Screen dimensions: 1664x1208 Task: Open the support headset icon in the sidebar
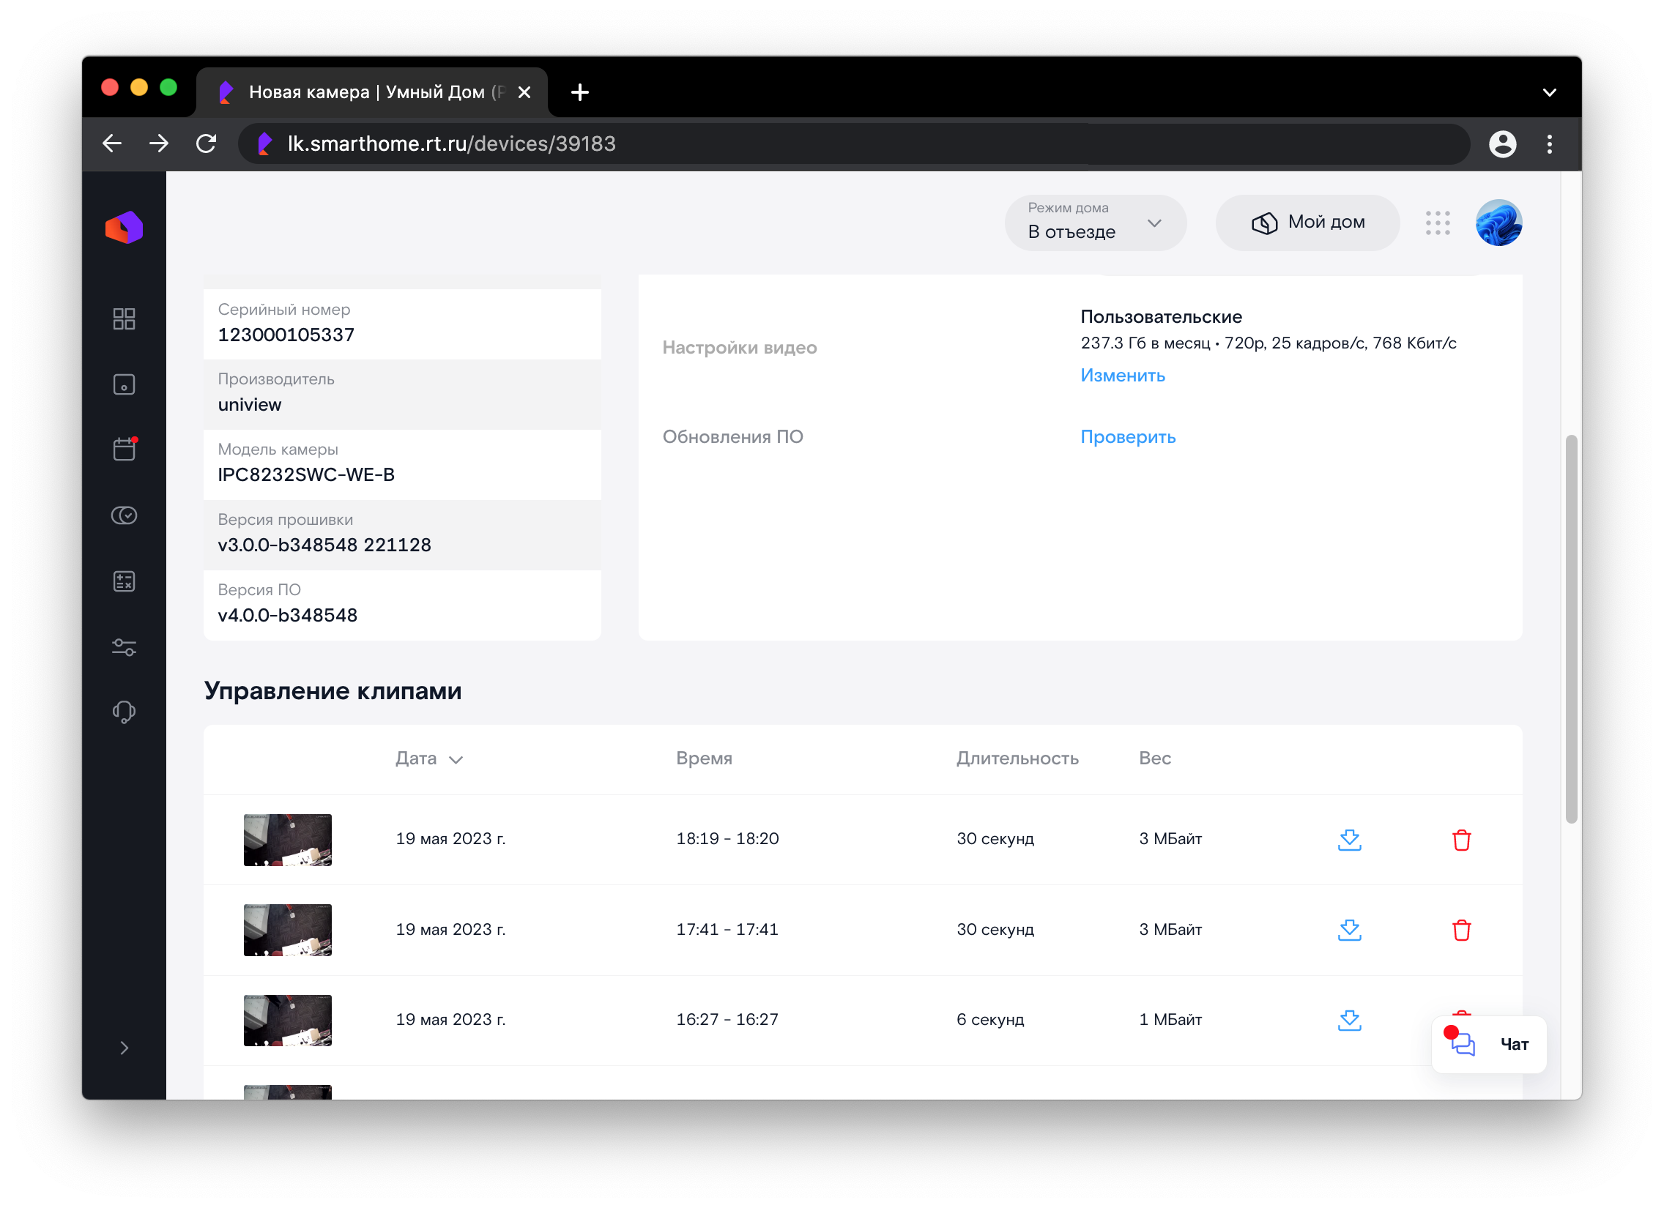point(124,712)
